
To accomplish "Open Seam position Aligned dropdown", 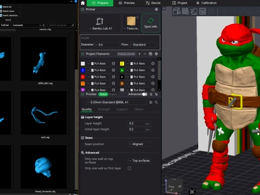I will pyautogui.click(x=139, y=144).
